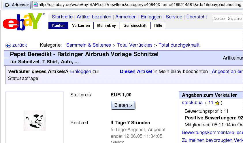Viewport: 243px width, 143px height.
Task: Open the Total durchgeknallt category
Action: tap(179, 45)
